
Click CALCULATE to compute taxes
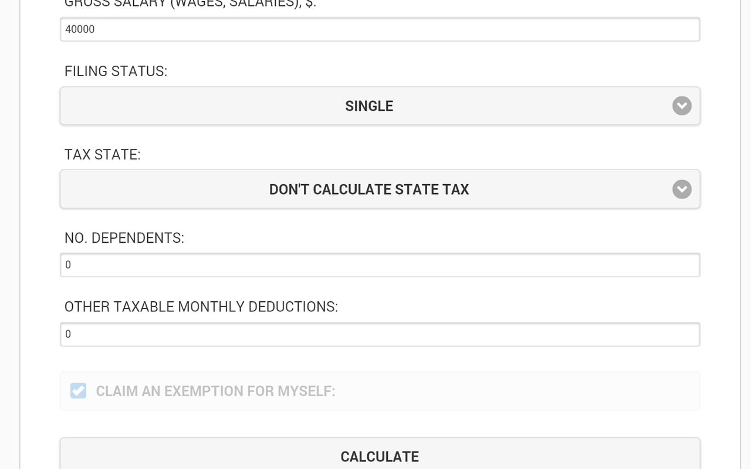click(380, 456)
